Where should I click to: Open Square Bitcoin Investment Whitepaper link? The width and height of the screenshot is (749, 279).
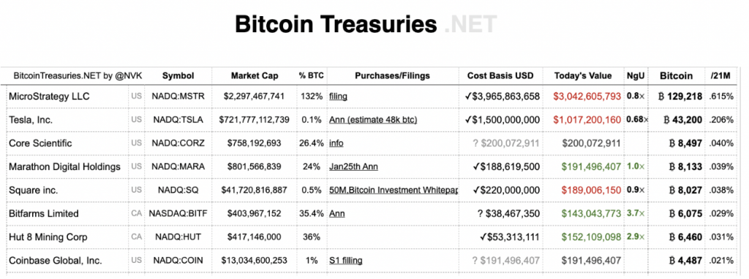click(393, 190)
